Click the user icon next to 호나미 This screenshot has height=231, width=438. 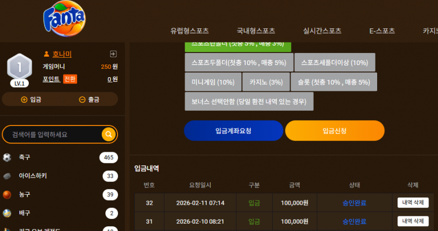tap(46, 54)
